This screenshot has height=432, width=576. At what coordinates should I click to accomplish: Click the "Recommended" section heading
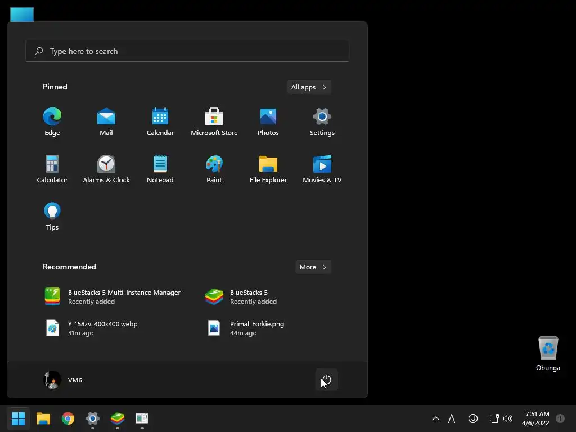point(69,267)
